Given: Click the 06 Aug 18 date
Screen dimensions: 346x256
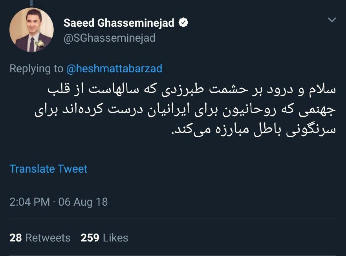Looking at the screenshot, I should [x=83, y=202].
